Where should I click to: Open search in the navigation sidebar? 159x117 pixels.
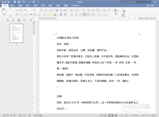[24, 20]
